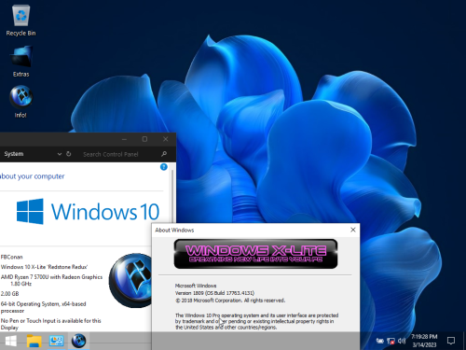This screenshot has height=350, width=466.
Task: Click the Windows X-Lite banner image
Action: [x=255, y=254]
